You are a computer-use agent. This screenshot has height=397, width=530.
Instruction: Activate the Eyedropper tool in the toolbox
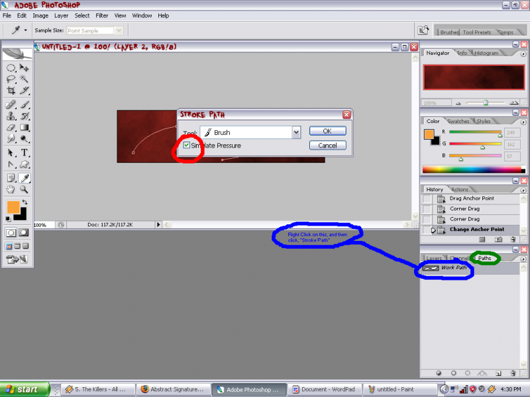coord(24,178)
